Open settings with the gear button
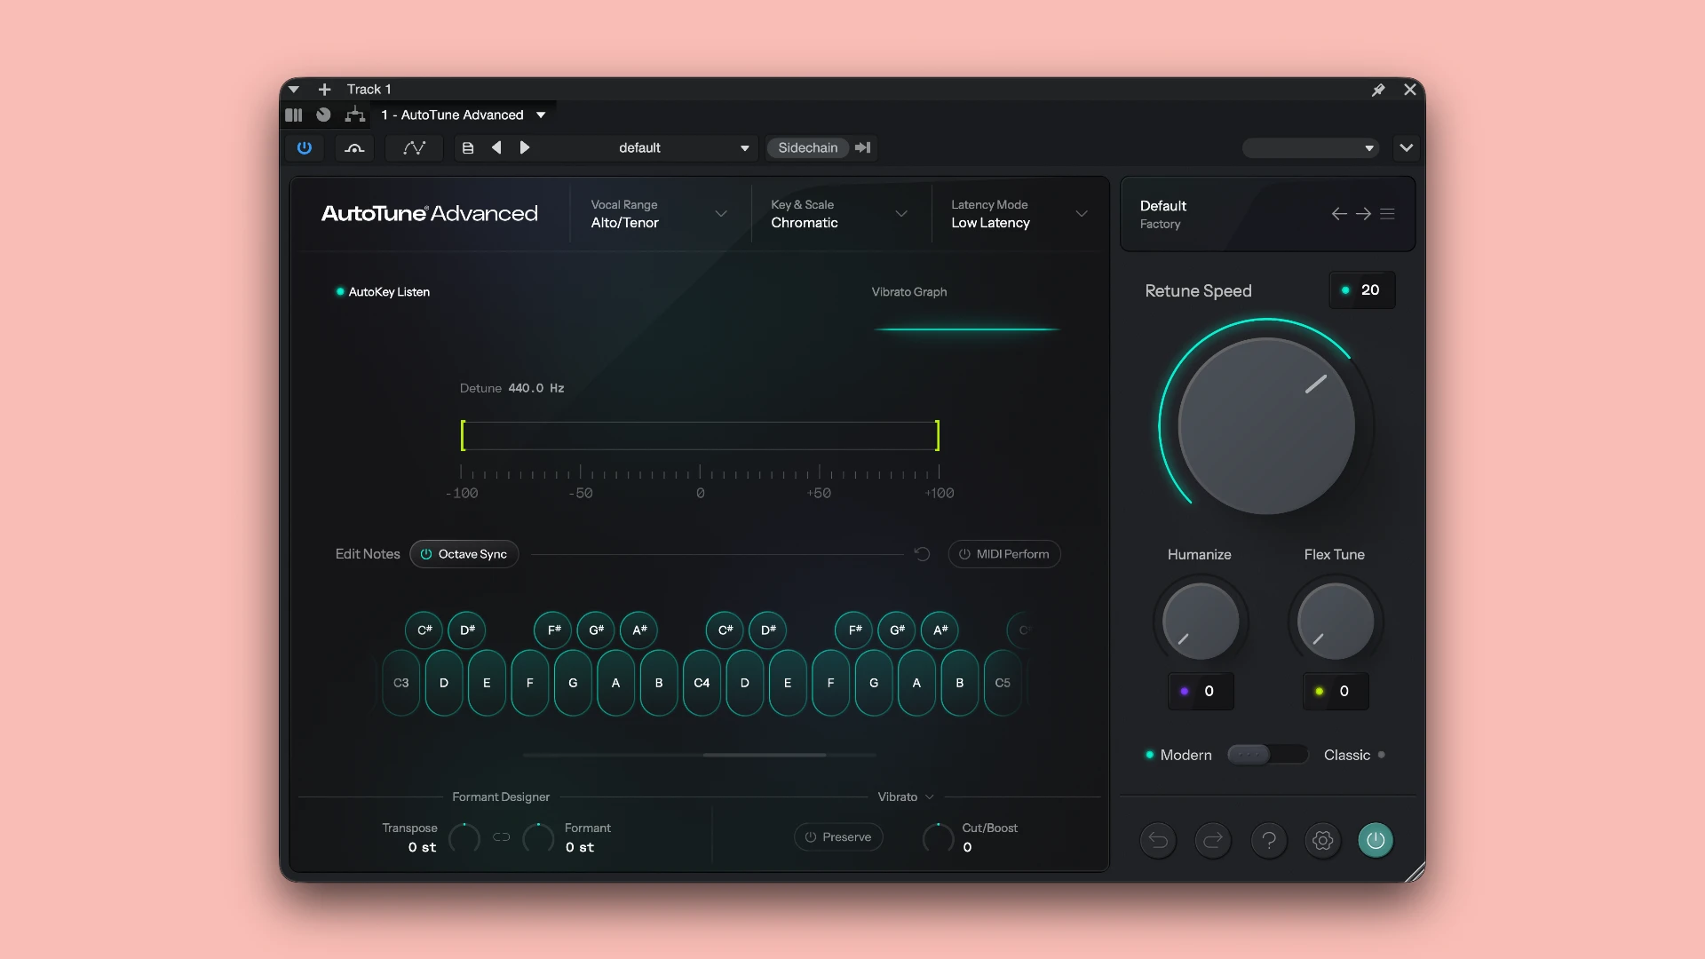Viewport: 1705px width, 959px height. coord(1322,840)
